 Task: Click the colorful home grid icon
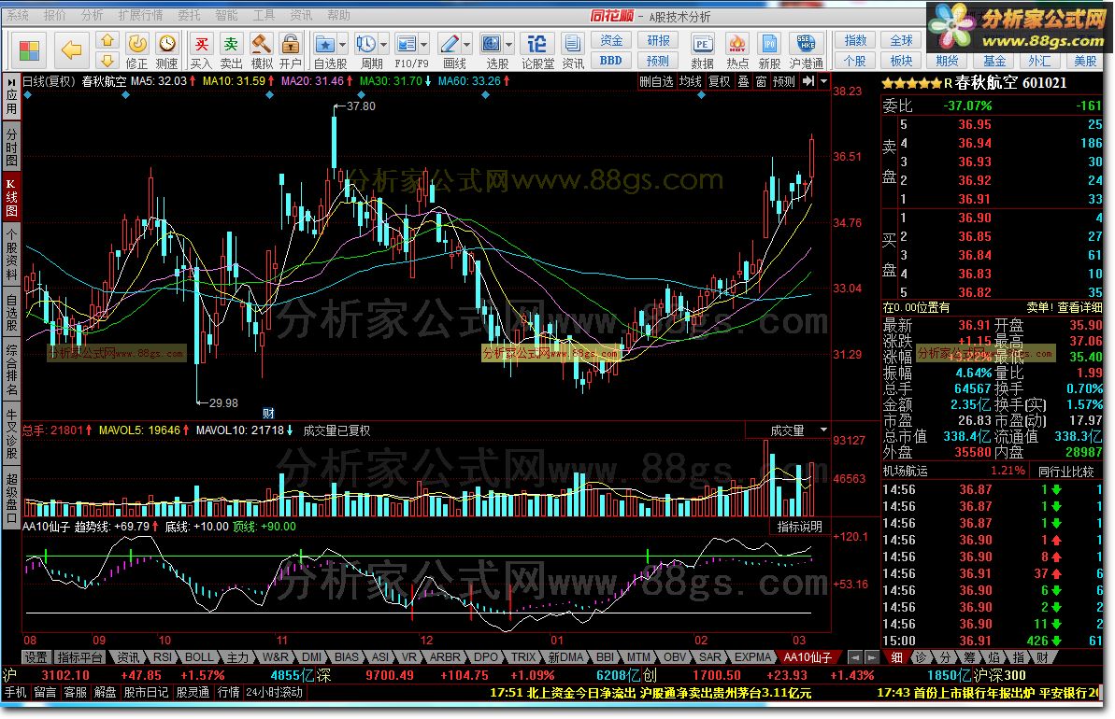pyautogui.click(x=29, y=50)
